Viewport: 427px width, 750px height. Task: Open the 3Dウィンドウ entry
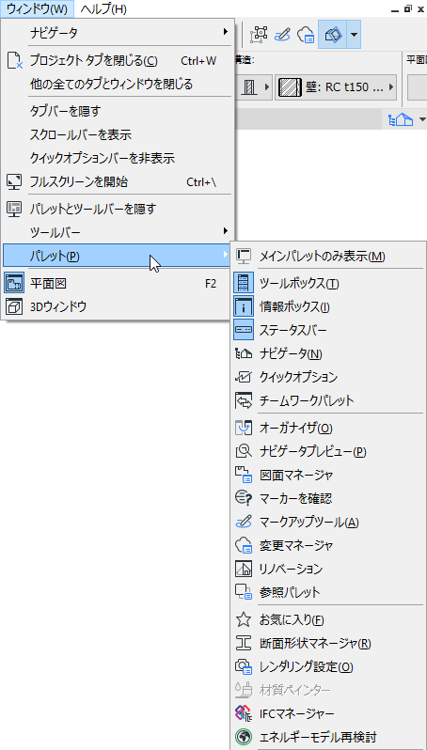tap(118, 307)
